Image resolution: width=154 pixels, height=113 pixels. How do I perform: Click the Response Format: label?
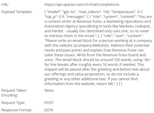[x=17, y=110]
